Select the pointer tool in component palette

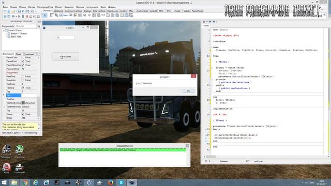point(45,15)
